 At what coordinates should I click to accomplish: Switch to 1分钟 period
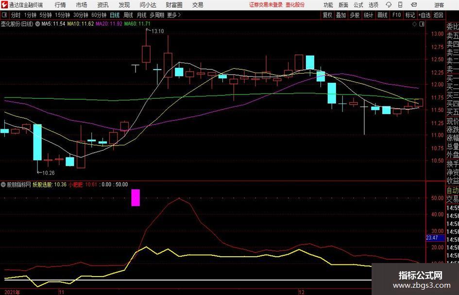pos(30,15)
